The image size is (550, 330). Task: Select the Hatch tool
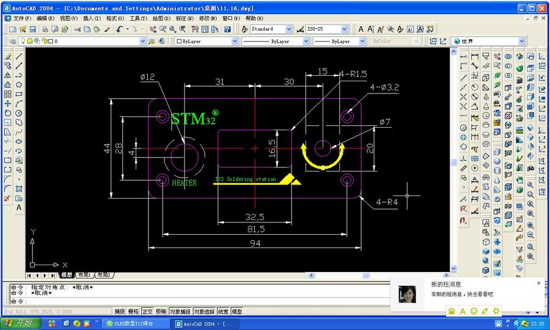click(19, 189)
